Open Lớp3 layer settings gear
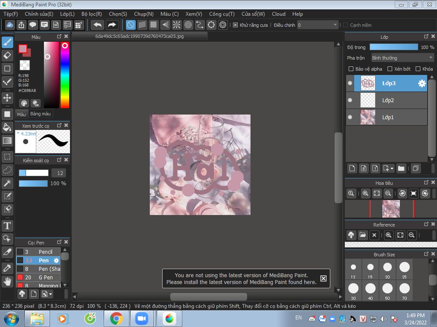The height and width of the screenshot is (327, 437). pos(422,83)
